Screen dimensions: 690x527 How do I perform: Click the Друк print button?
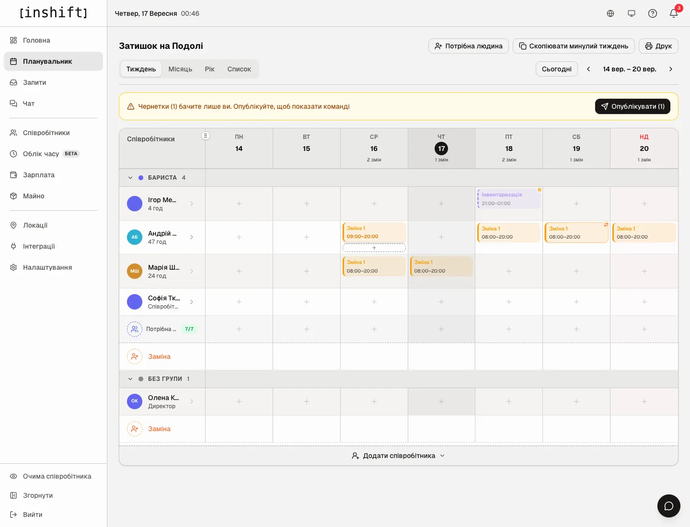658,46
